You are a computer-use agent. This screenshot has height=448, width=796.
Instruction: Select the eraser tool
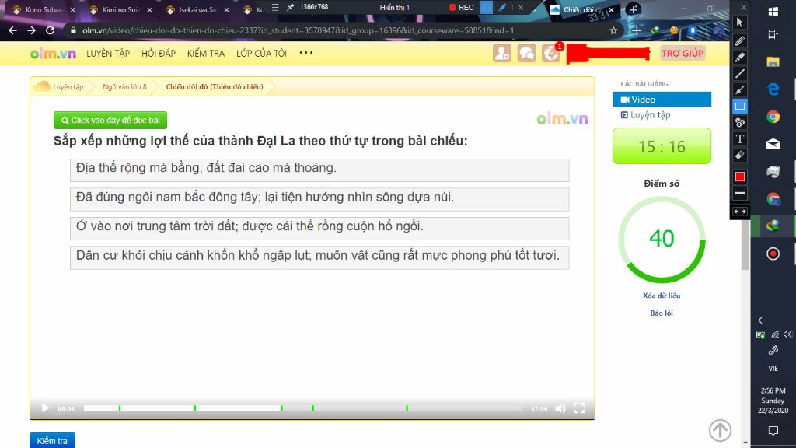click(x=740, y=155)
